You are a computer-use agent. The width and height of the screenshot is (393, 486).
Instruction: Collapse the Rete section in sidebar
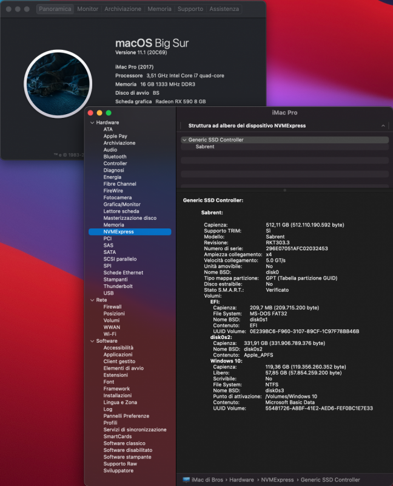(x=92, y=300)
